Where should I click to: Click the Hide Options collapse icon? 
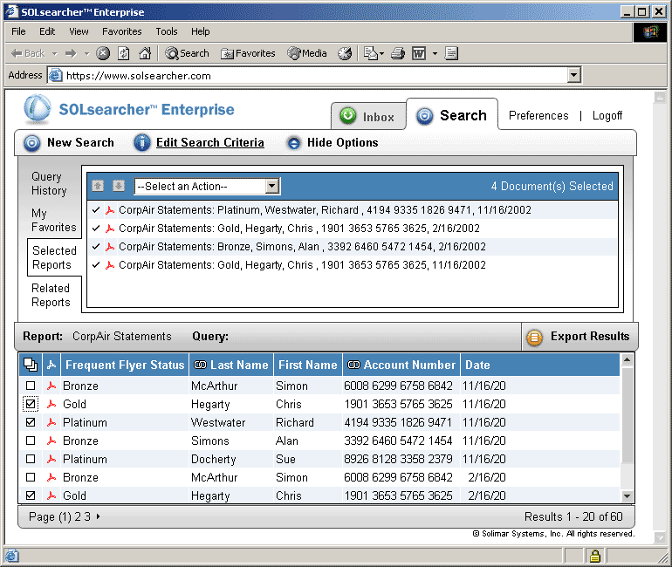tap(293, 143)
